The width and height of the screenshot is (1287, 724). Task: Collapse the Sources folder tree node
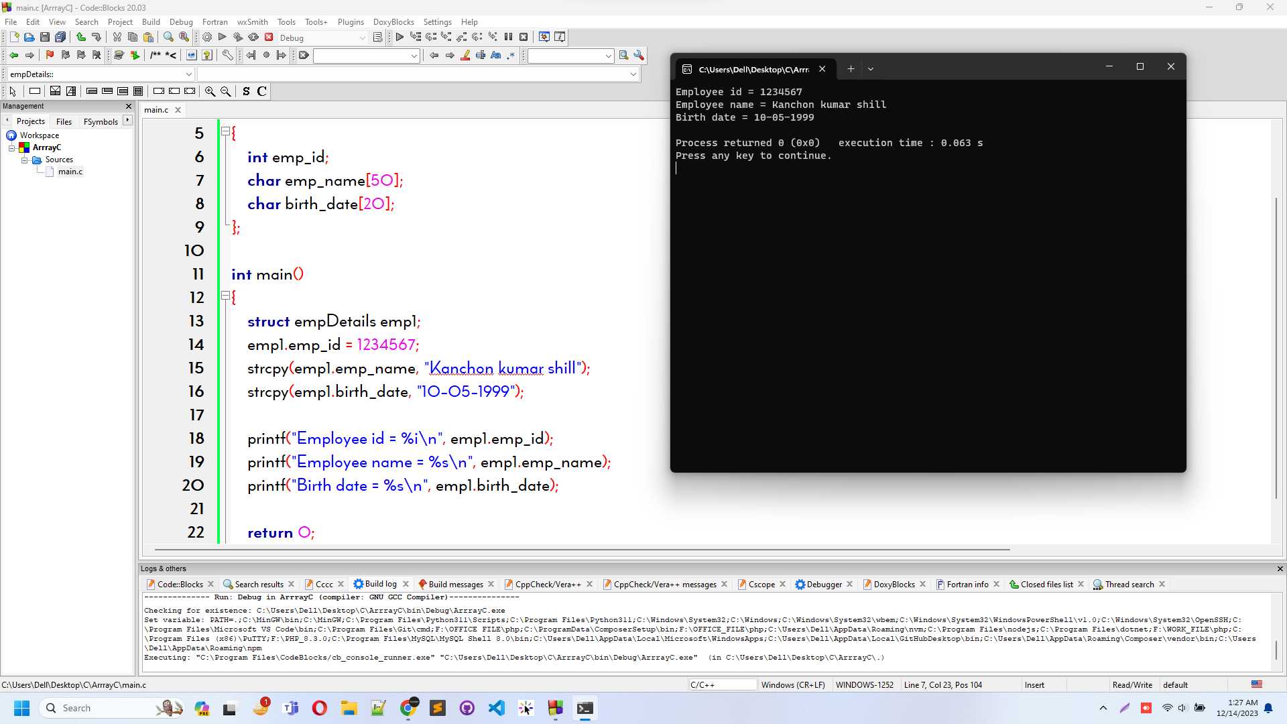(24, 160)
